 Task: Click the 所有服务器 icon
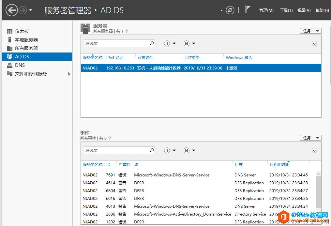[x=10, y=48]
